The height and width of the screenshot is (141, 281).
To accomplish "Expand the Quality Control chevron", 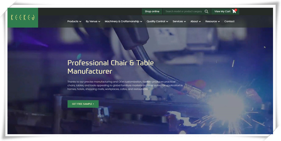I will tap(167, 22).
